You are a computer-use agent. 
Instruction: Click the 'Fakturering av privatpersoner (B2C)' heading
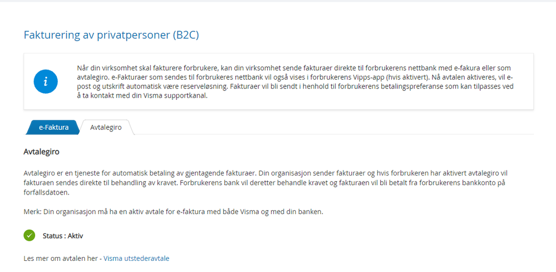pyautogui.click(x=111, y=35)
